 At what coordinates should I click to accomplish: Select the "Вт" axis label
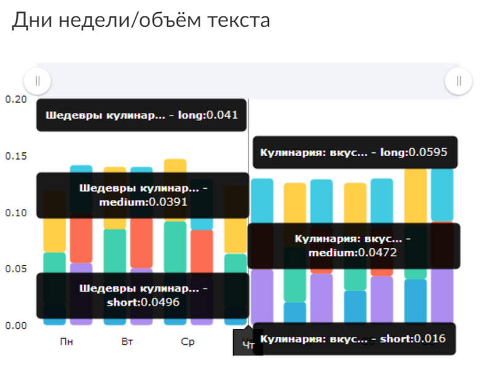(x=127, y=342)
